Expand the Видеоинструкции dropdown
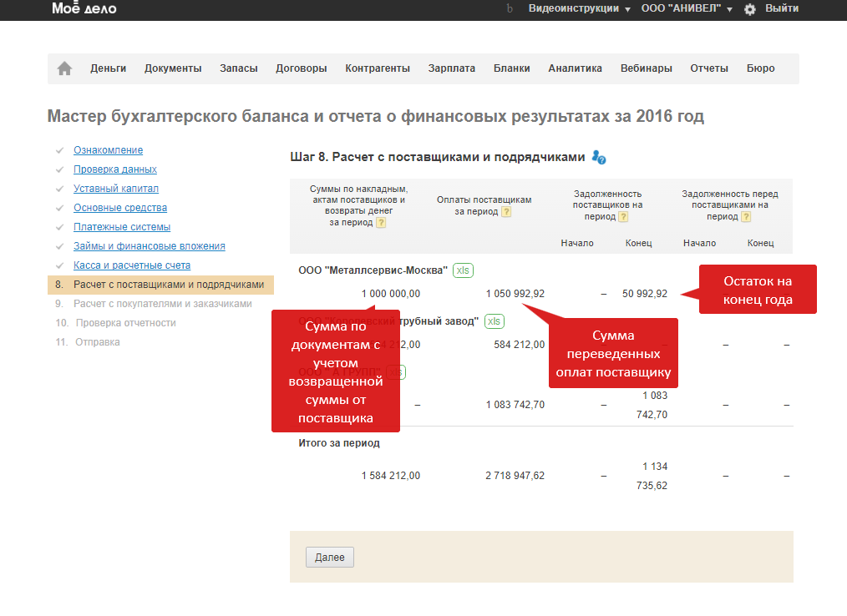Screen dimensions: 847x616 pos(579,8)
